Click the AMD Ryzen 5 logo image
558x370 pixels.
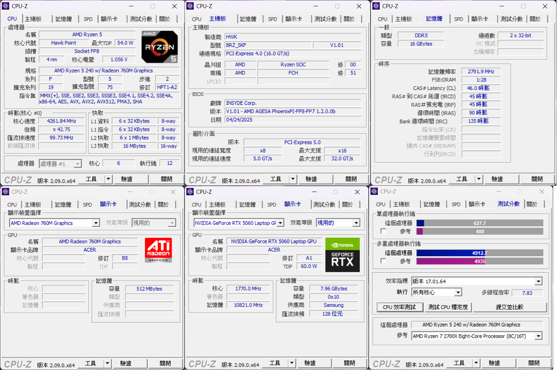point(160,47)
